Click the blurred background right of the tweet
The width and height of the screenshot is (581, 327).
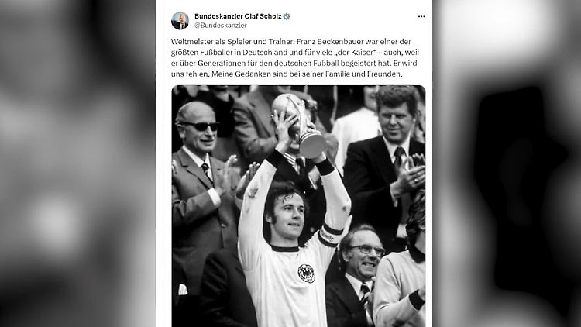tap(507, 163)
